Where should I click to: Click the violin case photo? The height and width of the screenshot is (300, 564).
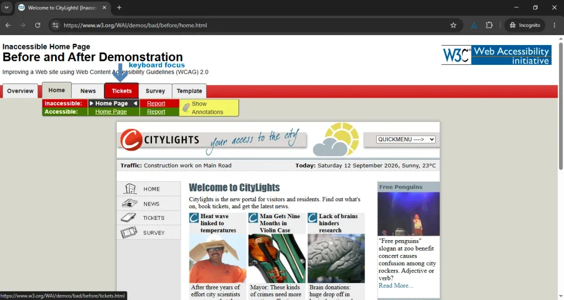276,258
